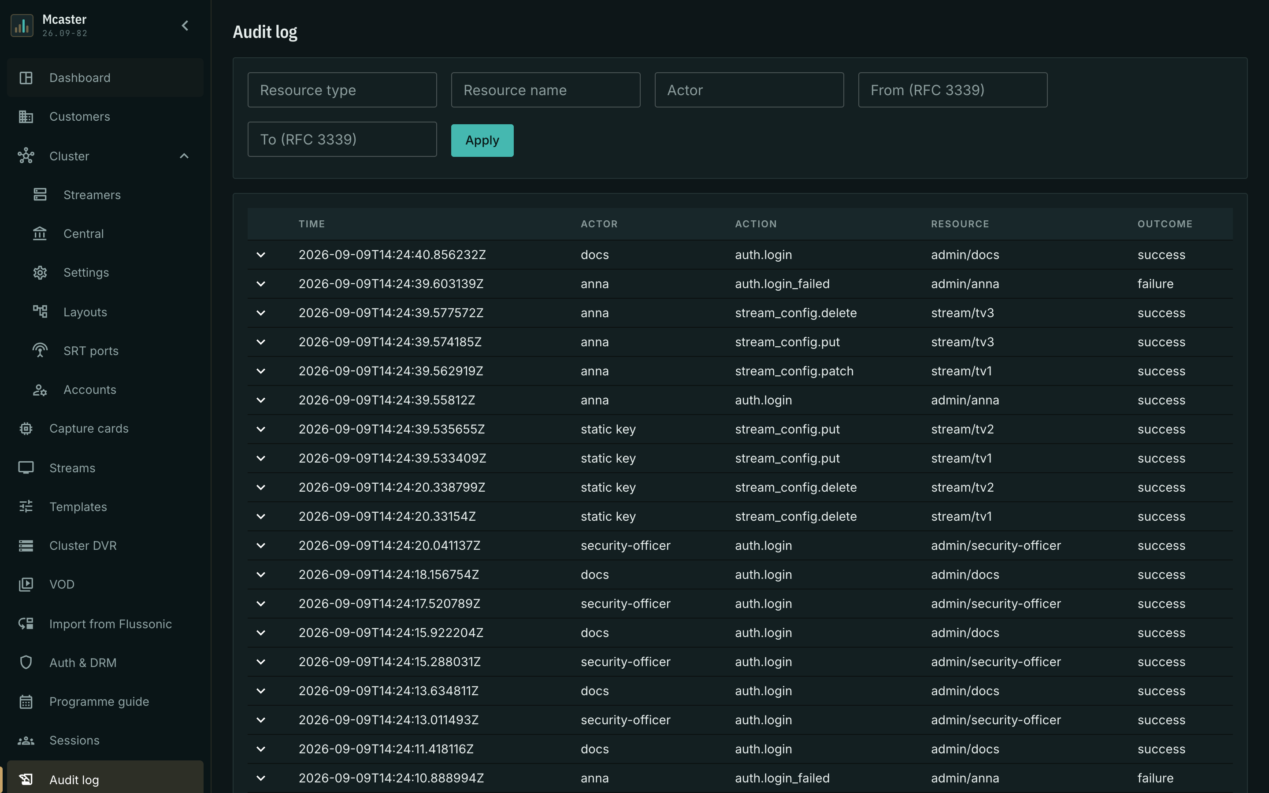Click the OUTCOME column header
The width and height of the screenshot is (1269, 793).
(1165, 224)
